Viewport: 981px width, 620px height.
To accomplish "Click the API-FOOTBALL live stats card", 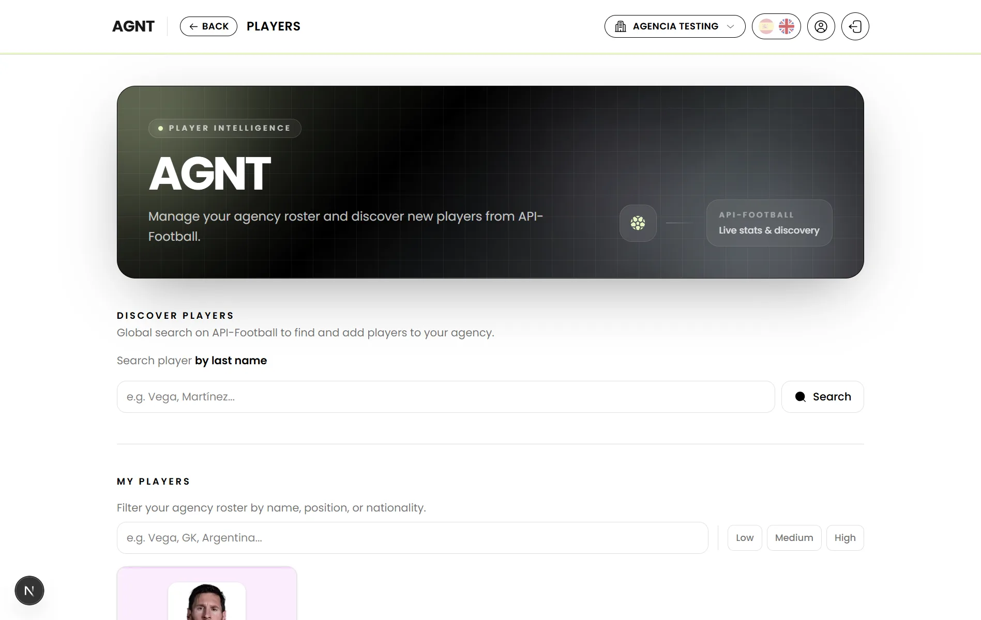I will point(769,223).
